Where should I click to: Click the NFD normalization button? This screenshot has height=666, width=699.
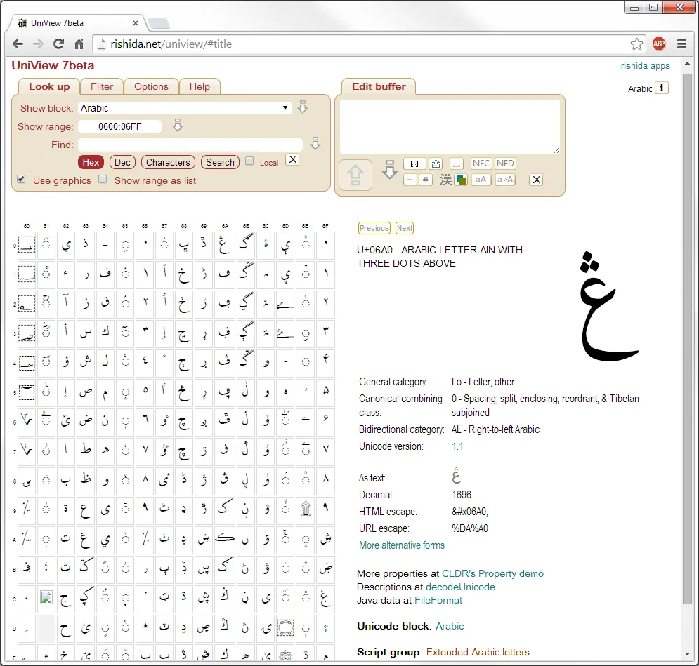(x=505, y=164)
